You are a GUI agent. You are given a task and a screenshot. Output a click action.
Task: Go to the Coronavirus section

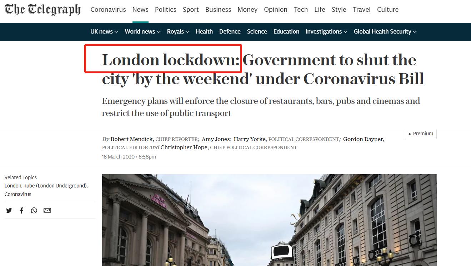[x=108, y=10]
